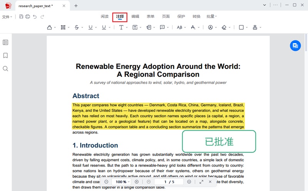Enter fullscreen with the expand arrows
308x191 pixels.
(x=201, y=182)
